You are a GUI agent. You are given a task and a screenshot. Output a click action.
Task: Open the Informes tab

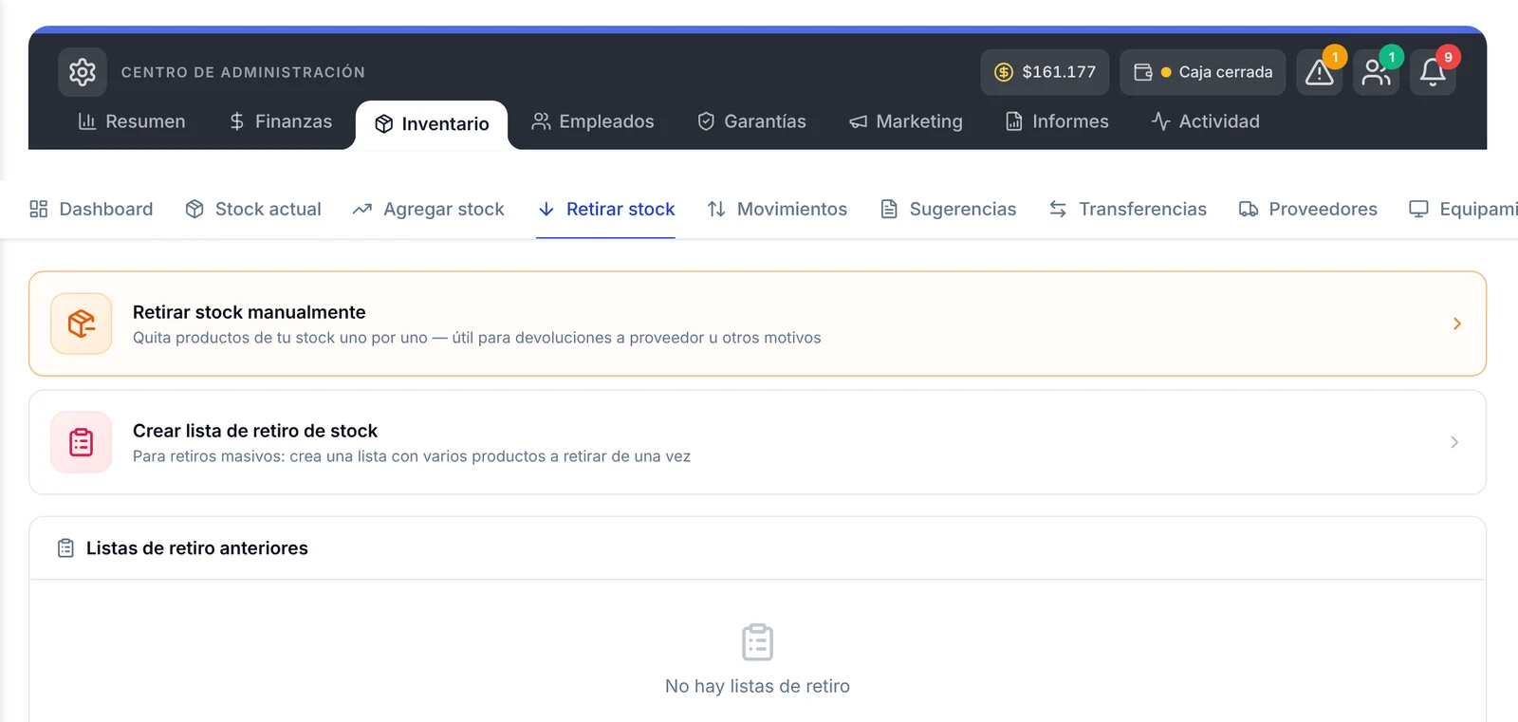(1057, 121)
